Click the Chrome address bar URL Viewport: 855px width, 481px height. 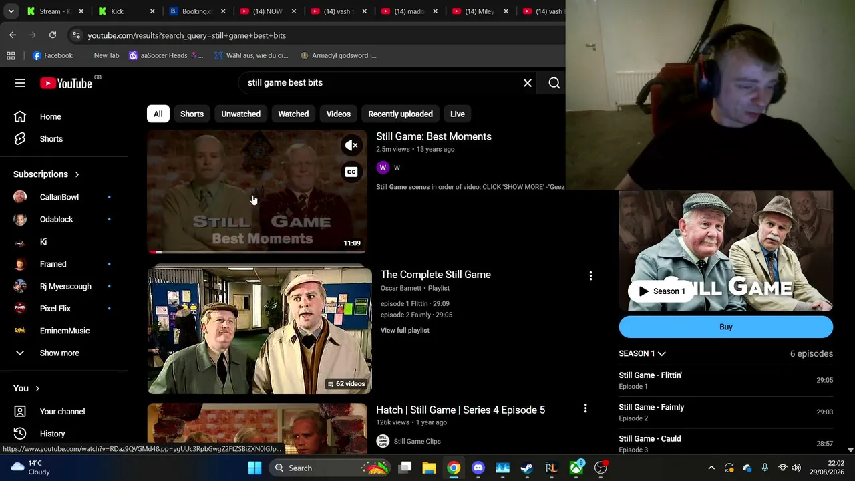187,35
